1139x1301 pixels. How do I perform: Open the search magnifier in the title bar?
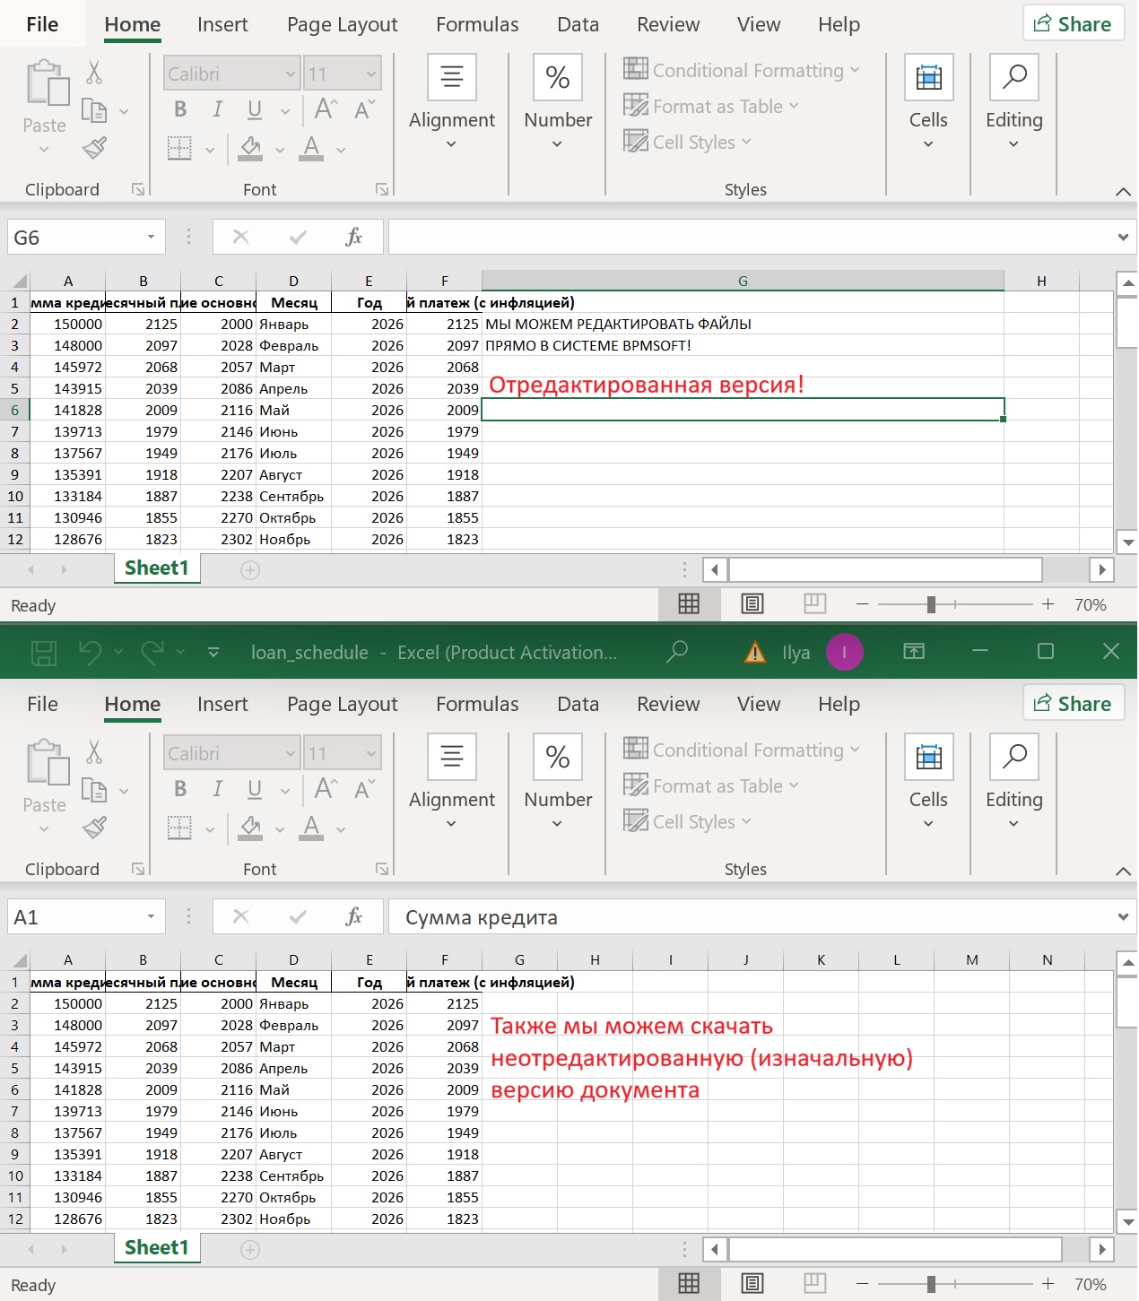[677, 652]
